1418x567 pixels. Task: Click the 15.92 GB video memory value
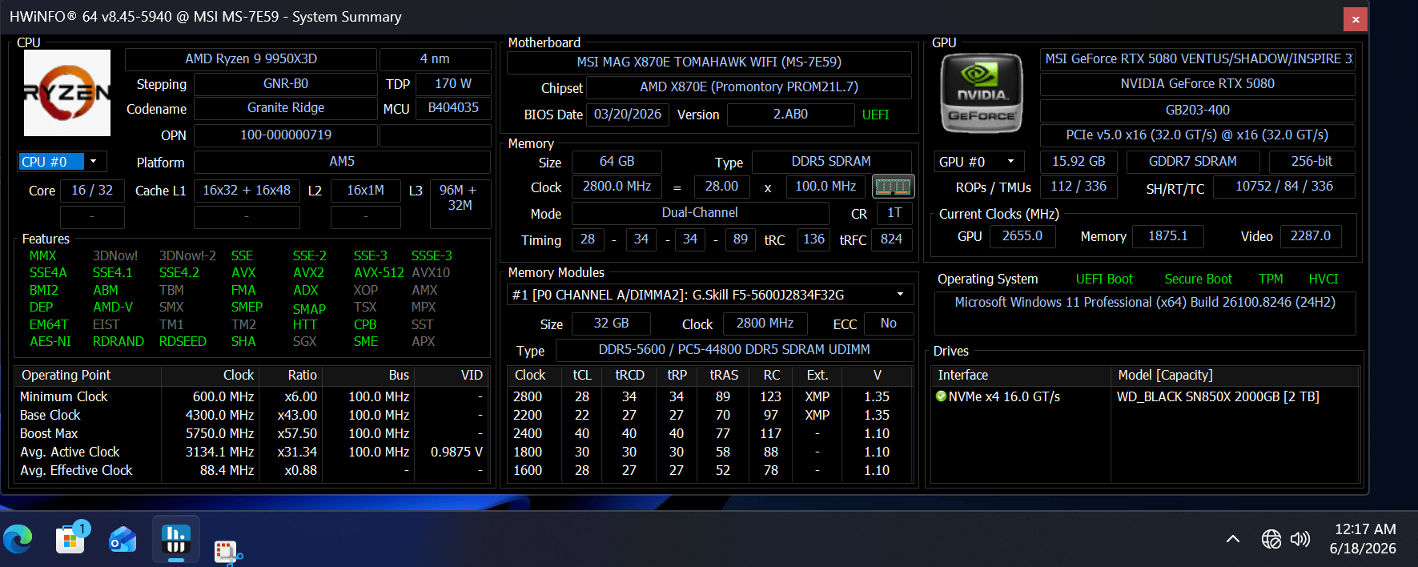click(x=1079, y=162)
